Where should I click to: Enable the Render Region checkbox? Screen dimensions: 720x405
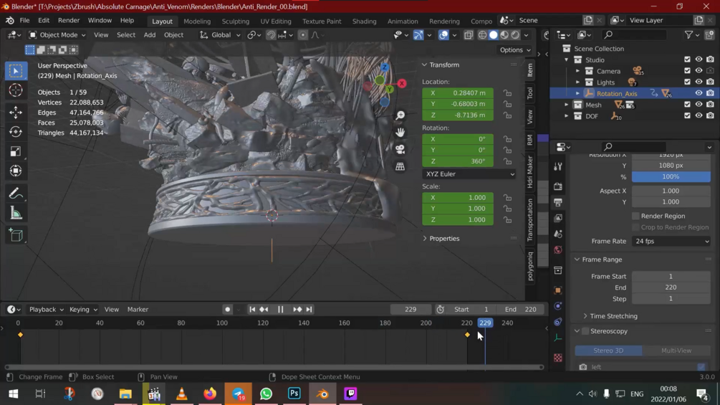click(x=635, y=216)
